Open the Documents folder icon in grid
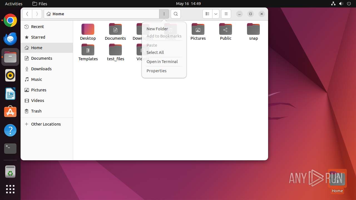This screenshot has height=200, width=356. tap(115, 29)
